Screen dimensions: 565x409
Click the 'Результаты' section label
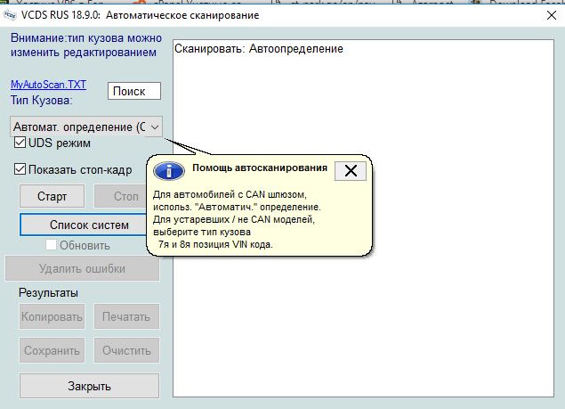[x=48, y=293]
